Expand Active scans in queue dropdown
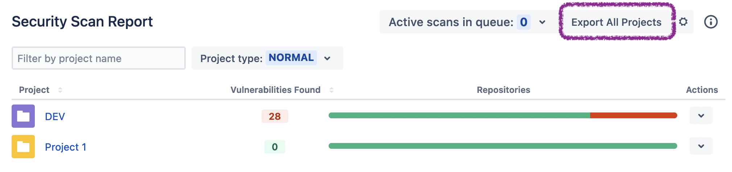 tap(542, 22)
